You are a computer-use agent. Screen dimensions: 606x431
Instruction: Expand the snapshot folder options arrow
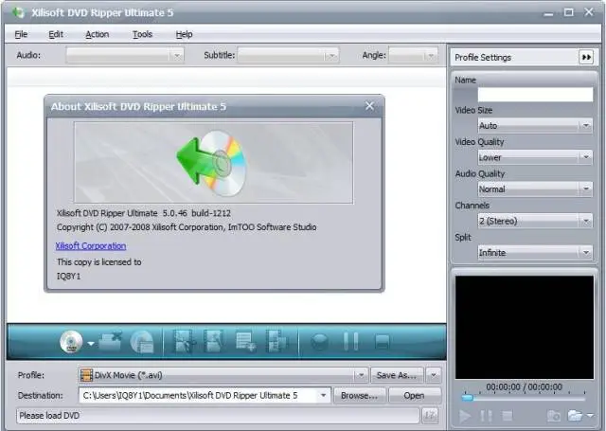tap(590, 416)
